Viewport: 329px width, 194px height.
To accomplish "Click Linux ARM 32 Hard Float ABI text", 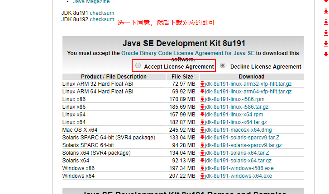I will coord(98,84).
